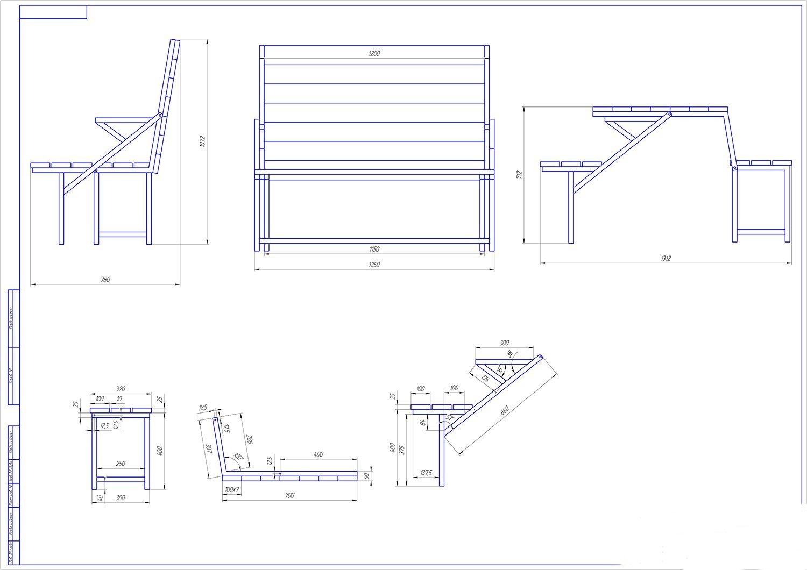This screenshot has height=570, width=807.
Task: Click the 1150 inner width dimension
Action: pos(375,249)
